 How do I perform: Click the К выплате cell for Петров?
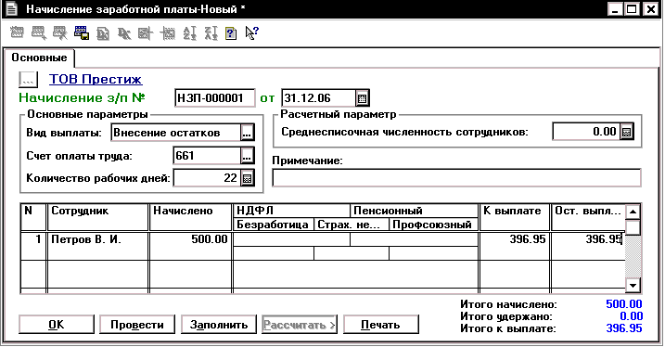(x=515, y=246)
